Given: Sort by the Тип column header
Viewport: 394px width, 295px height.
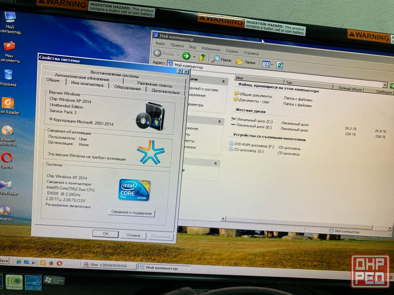Looking at the screenshot, I should 308,83.
